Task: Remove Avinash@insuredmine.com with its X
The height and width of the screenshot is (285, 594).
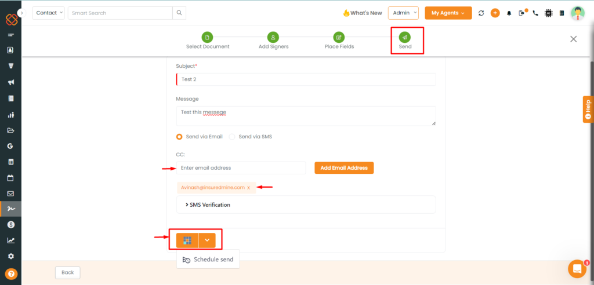Action: coord(248,187)
